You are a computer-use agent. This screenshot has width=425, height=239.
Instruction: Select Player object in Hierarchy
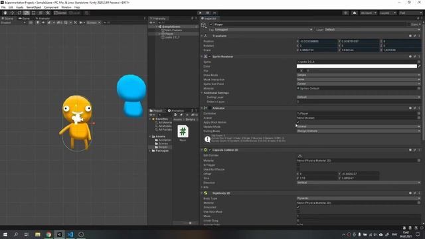point(169,34)
